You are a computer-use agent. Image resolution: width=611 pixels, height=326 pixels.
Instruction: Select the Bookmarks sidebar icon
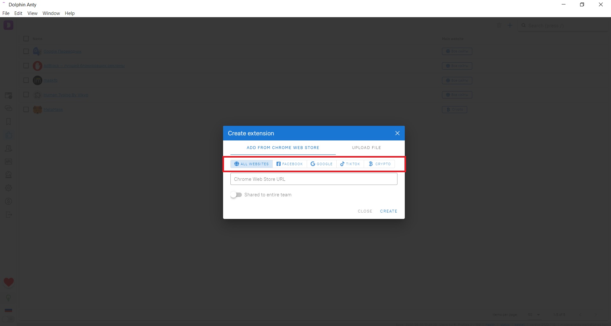click(x=9, y=122)
